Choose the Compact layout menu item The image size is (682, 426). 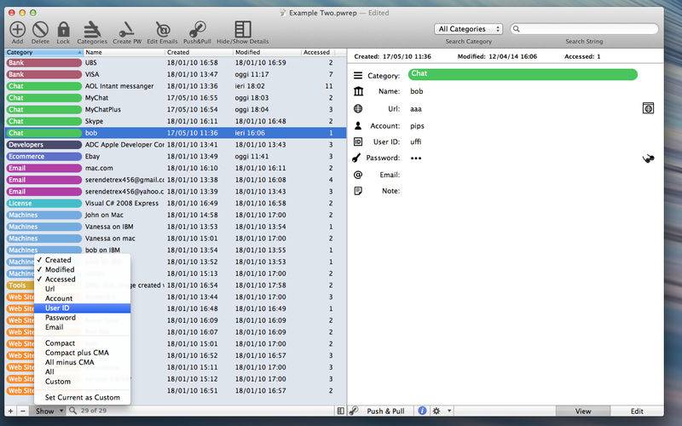pyautogui.click(x=82, y=343)
